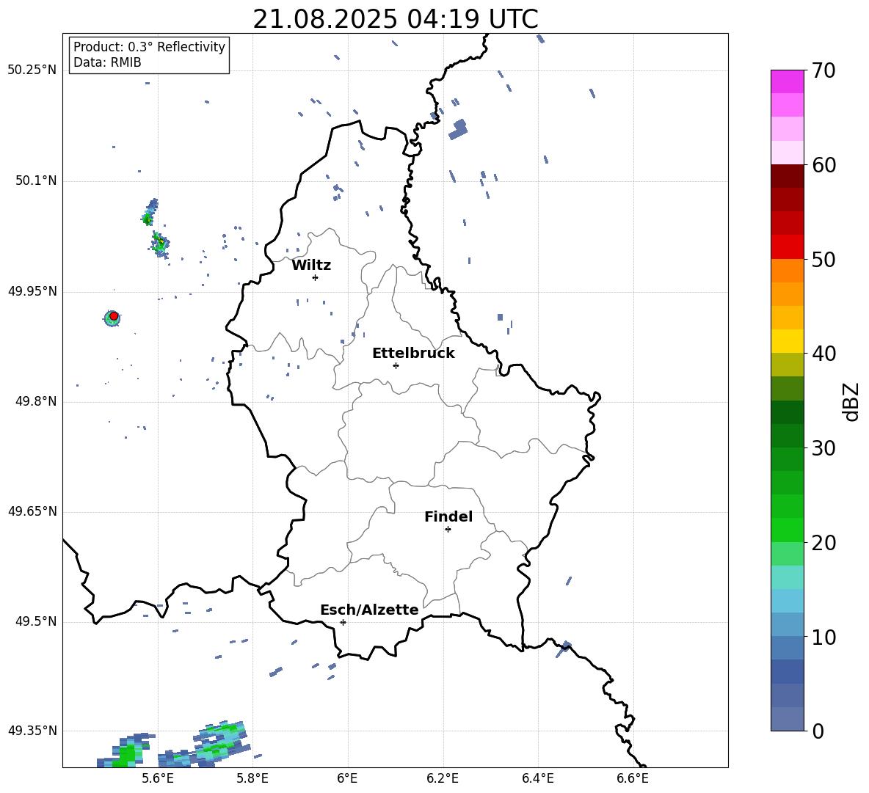Click the Data: RMIB text

(x=107, y=62)
